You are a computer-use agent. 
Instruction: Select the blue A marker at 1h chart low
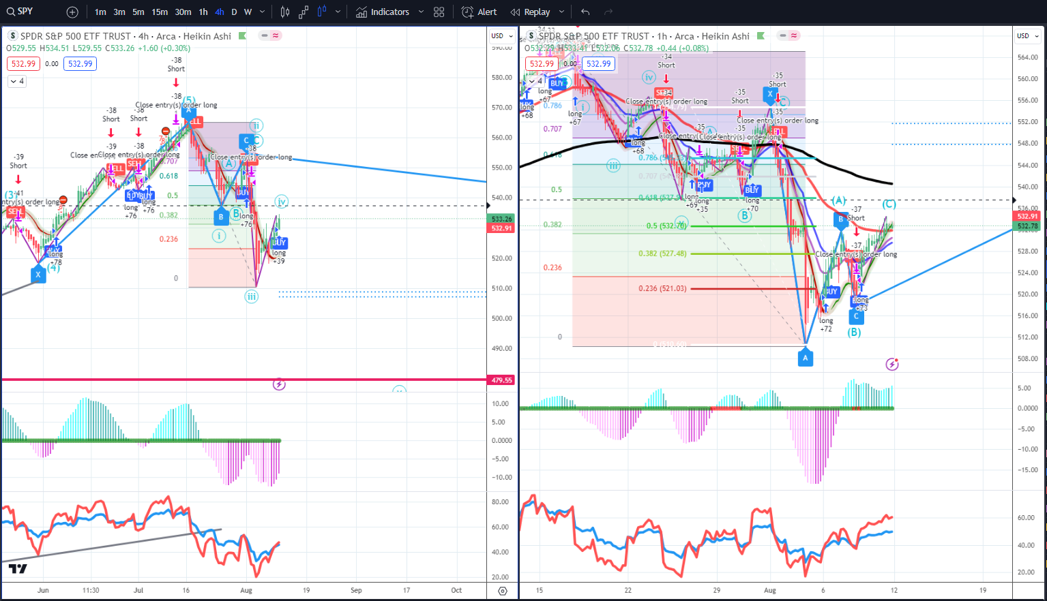tap(806, 358)
